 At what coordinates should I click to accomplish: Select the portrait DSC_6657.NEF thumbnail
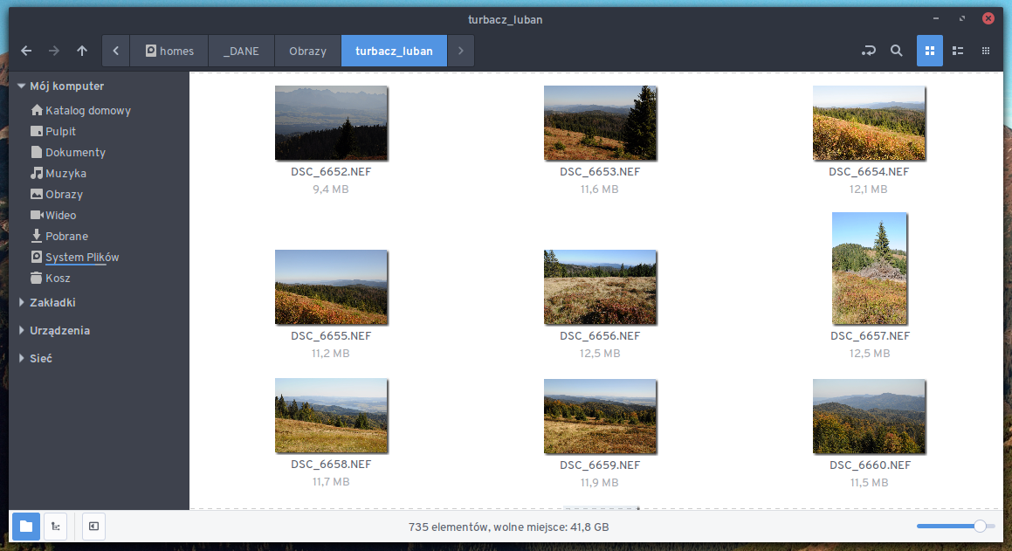point(870,268)
